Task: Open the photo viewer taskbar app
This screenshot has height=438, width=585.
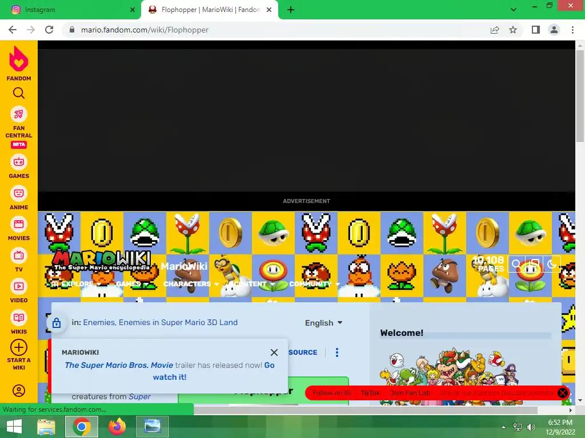Action: 153,427
